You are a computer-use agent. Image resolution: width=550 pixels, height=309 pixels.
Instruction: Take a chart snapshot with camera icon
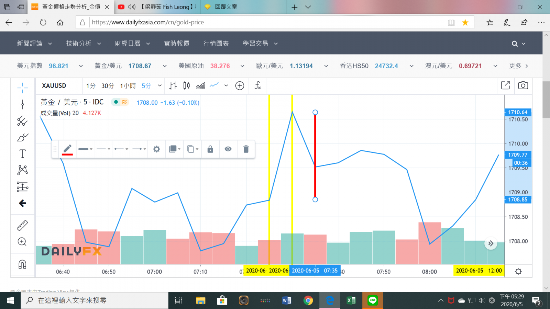coord(523,85)
